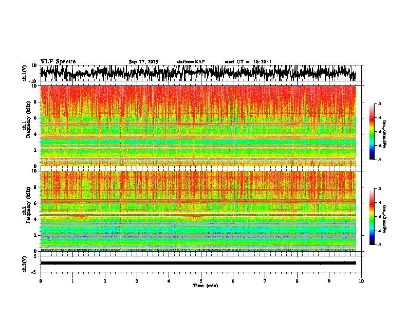The height and width of the screenshot is (315, 407).
Task: Click the "4" kHz tick of ch.2 spectrogram
Action: point(35,219)
